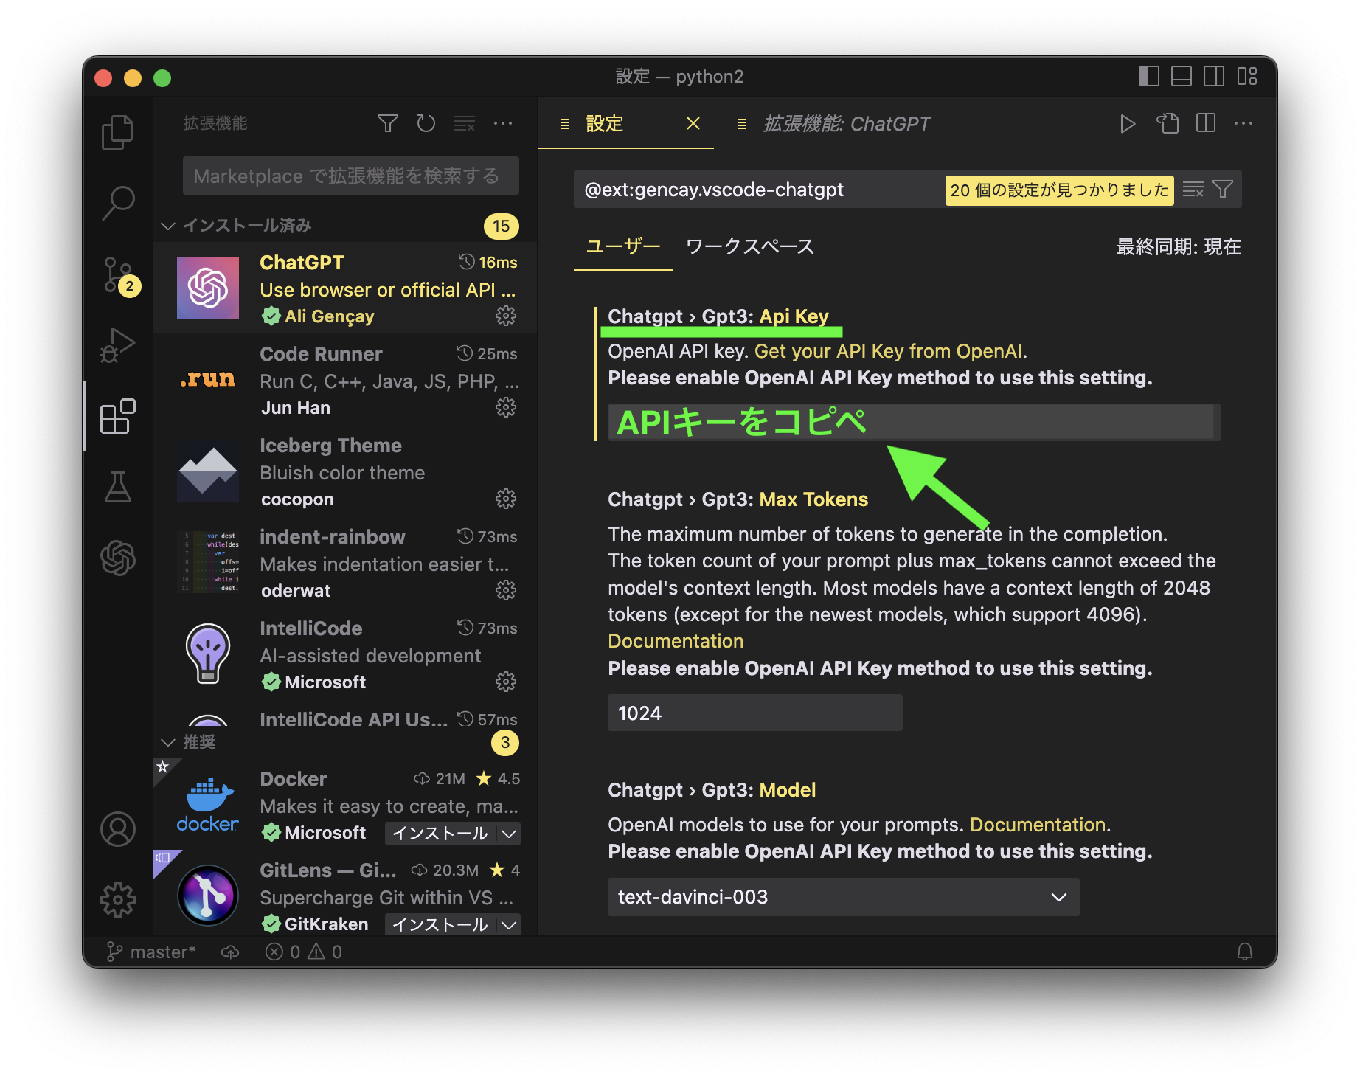Select the IntelliCode extension entry
Image resolution: width=1360 pixels, height=1077 pixels.
tap(345, 654)
